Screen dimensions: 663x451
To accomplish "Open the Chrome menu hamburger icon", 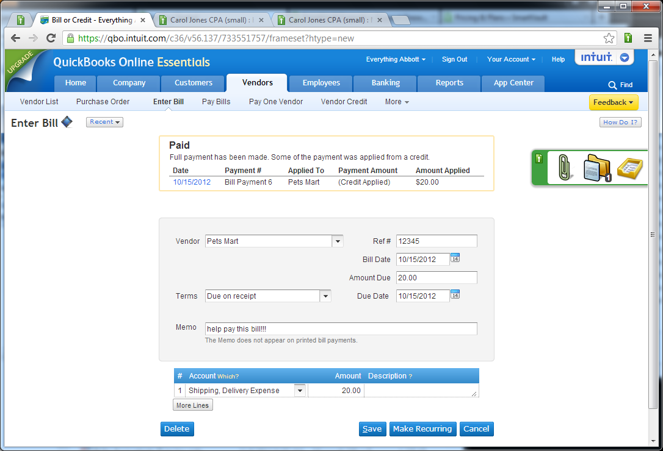I will (x=648, y=38).
